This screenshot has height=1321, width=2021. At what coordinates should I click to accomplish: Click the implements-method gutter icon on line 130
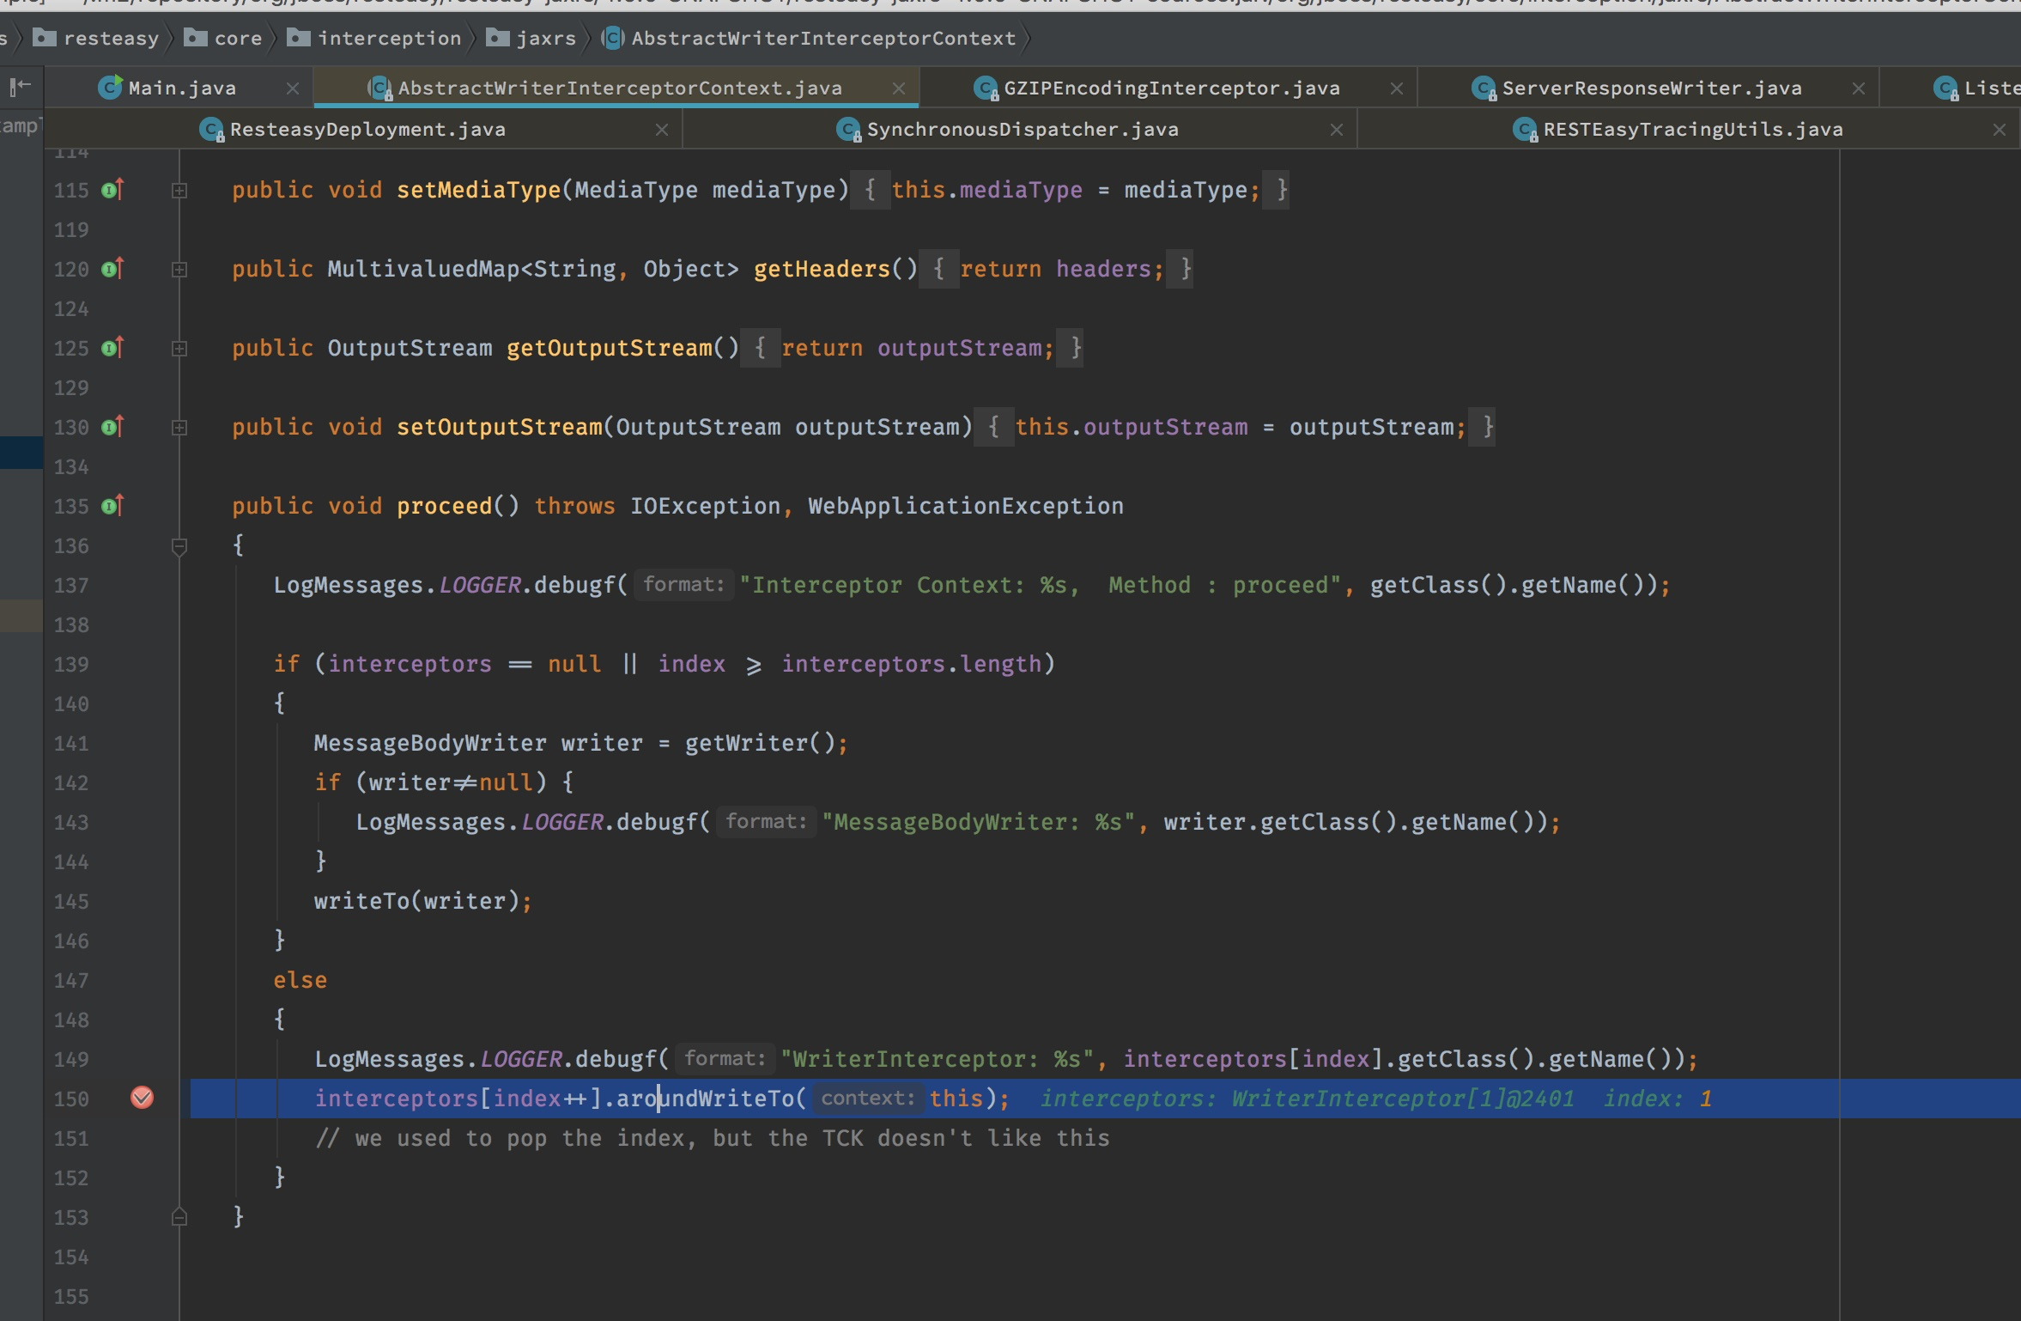[112, 427]
